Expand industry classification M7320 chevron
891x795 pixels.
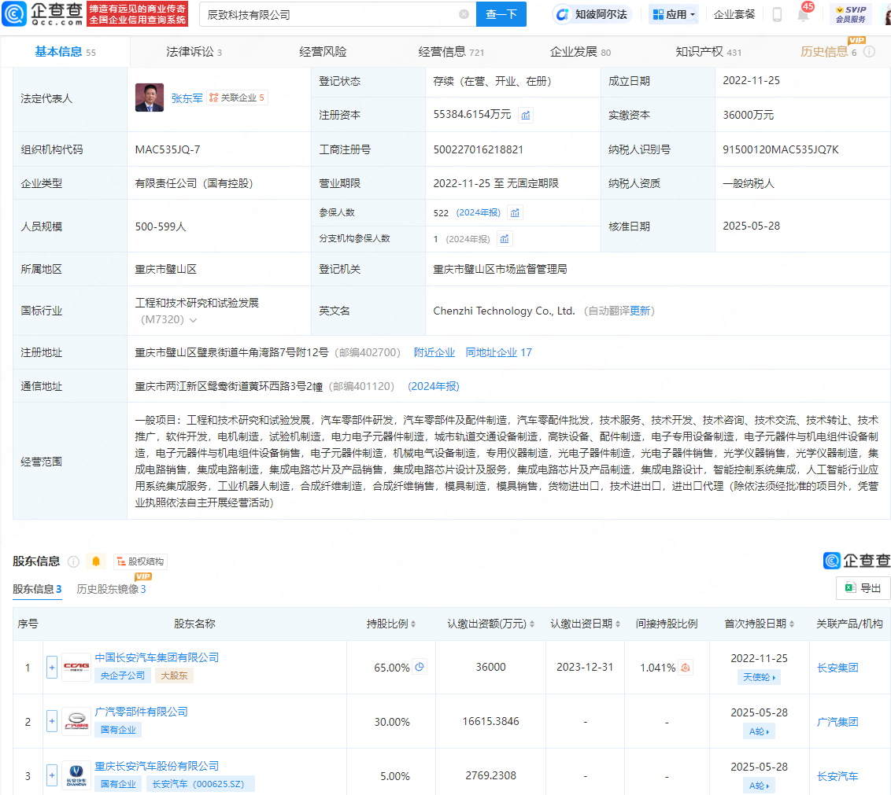pos(193,320)
